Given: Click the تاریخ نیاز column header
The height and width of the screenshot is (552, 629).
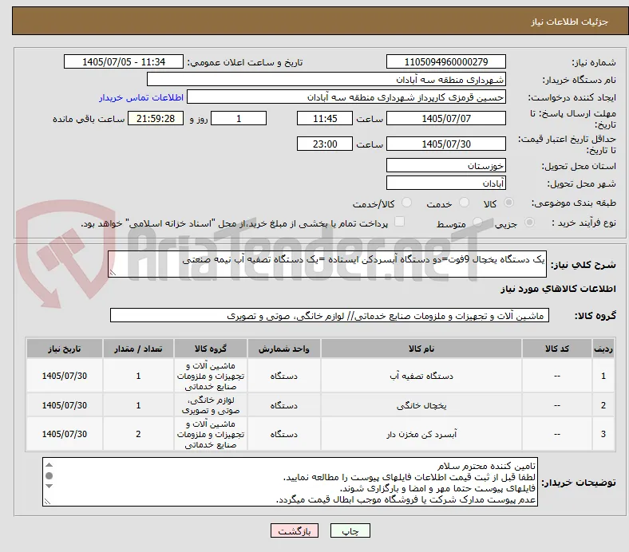Looking at the screenshot, I should click(x=65, y=349).
